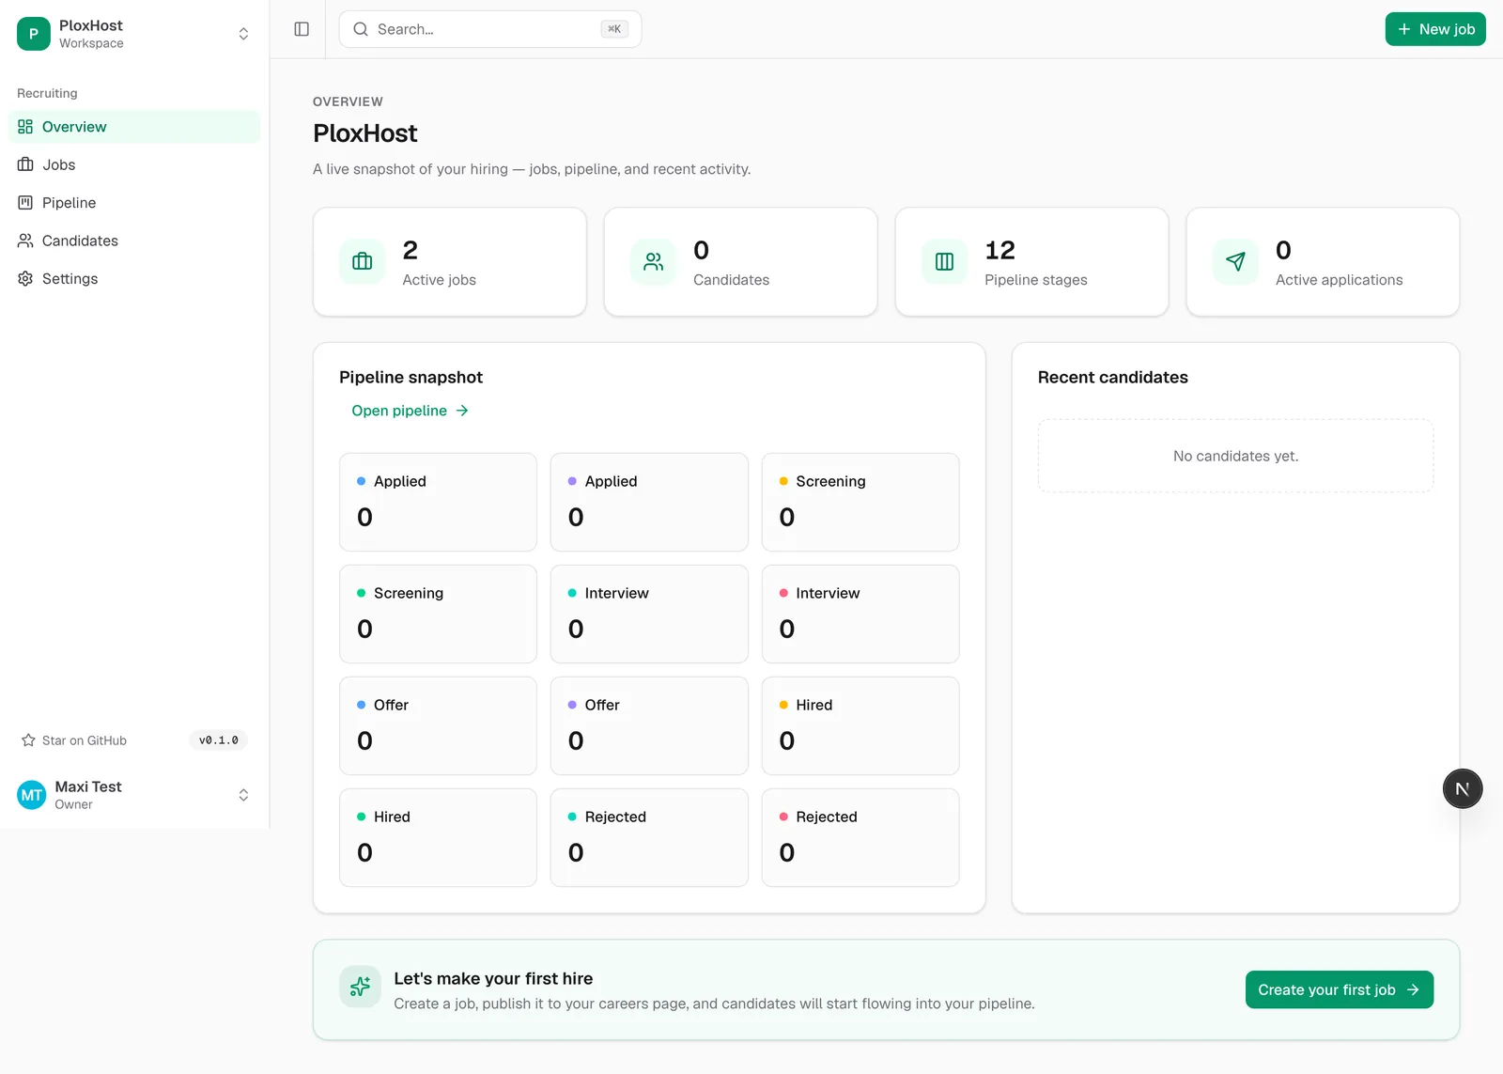The image size is (1503, 1074).
Task: Click the yellow-dot Screening stage card
Action: [x=860, y=502]
